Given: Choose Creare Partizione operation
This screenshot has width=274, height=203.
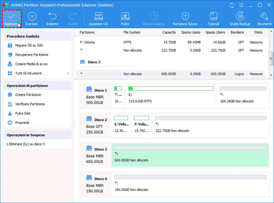Looking at the screenshot, I should coord(28,95).
